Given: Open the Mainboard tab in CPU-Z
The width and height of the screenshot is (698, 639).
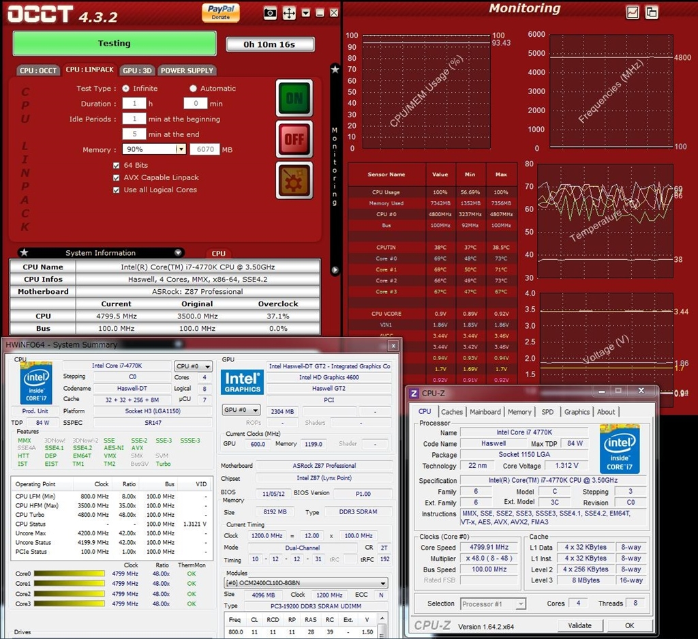Looking at the screenshot, I should point(485,412).
